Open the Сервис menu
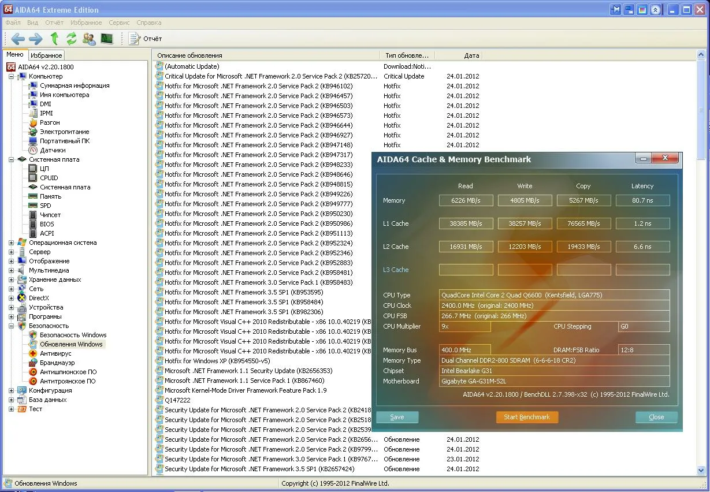The image size is (710, 492). click(x=119, y=23)
